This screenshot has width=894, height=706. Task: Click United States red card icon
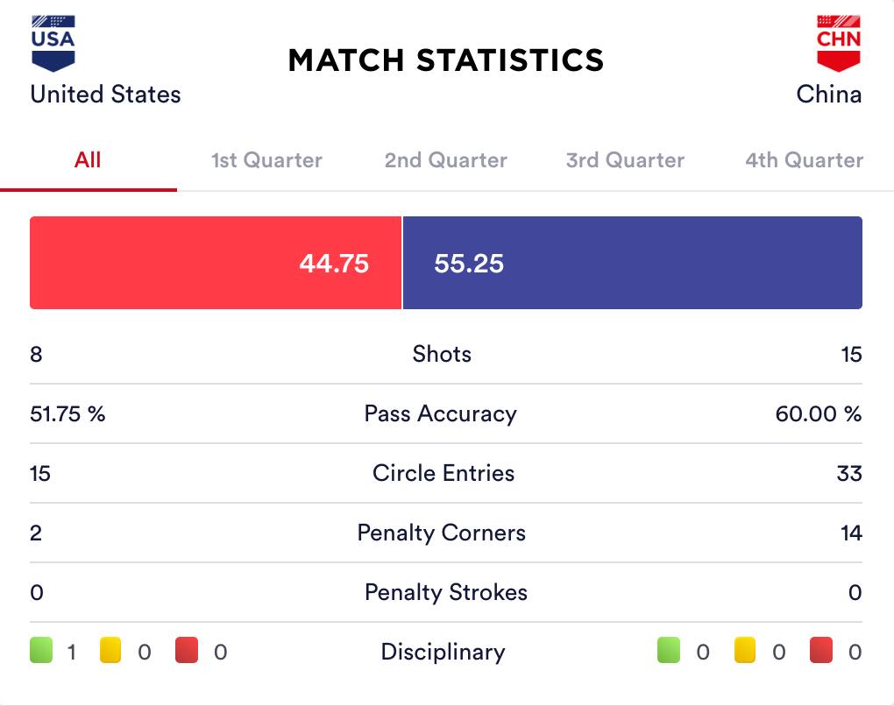click(186, 651)
